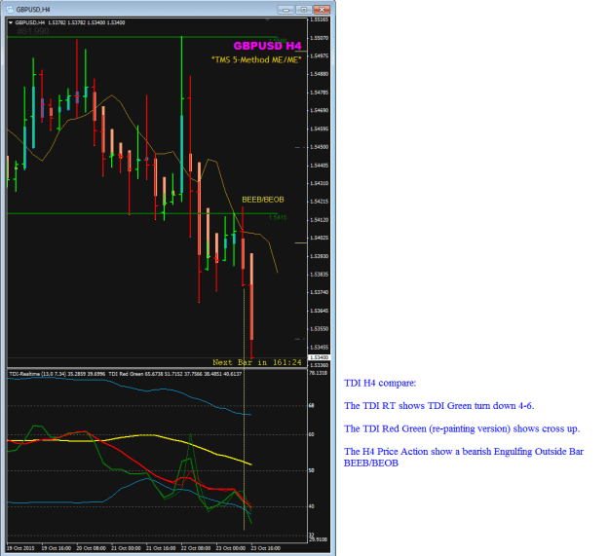The width and height of the screenshot is (609, 556).
Task: Click time axis label 22 Oct 08:00
Action: [x=196, y=548]
